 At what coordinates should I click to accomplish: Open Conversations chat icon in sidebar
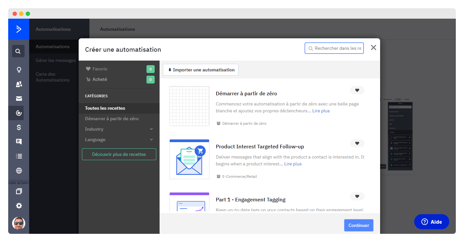(19, 142)
